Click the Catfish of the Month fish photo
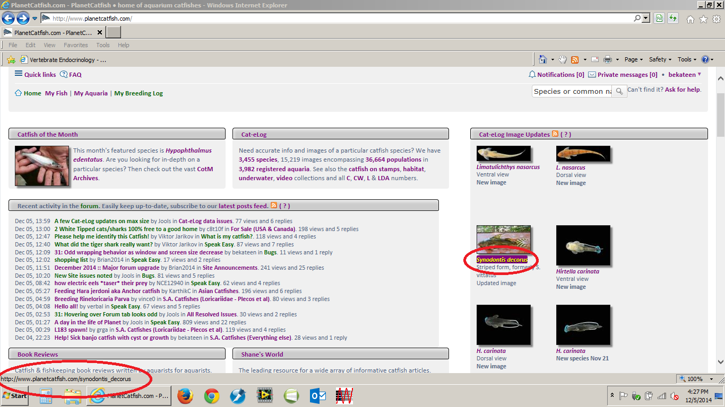Viewport: 725px width, 407px height. [42, 166]
